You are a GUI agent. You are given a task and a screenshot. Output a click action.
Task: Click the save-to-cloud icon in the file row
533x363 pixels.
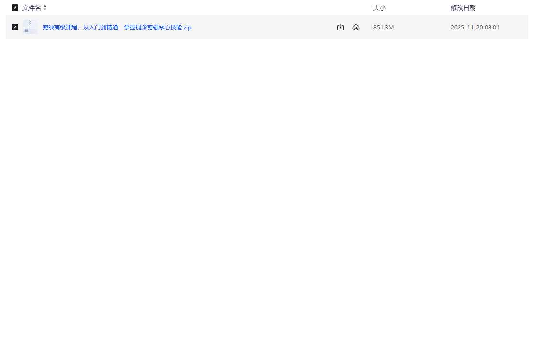click(356, 28)
